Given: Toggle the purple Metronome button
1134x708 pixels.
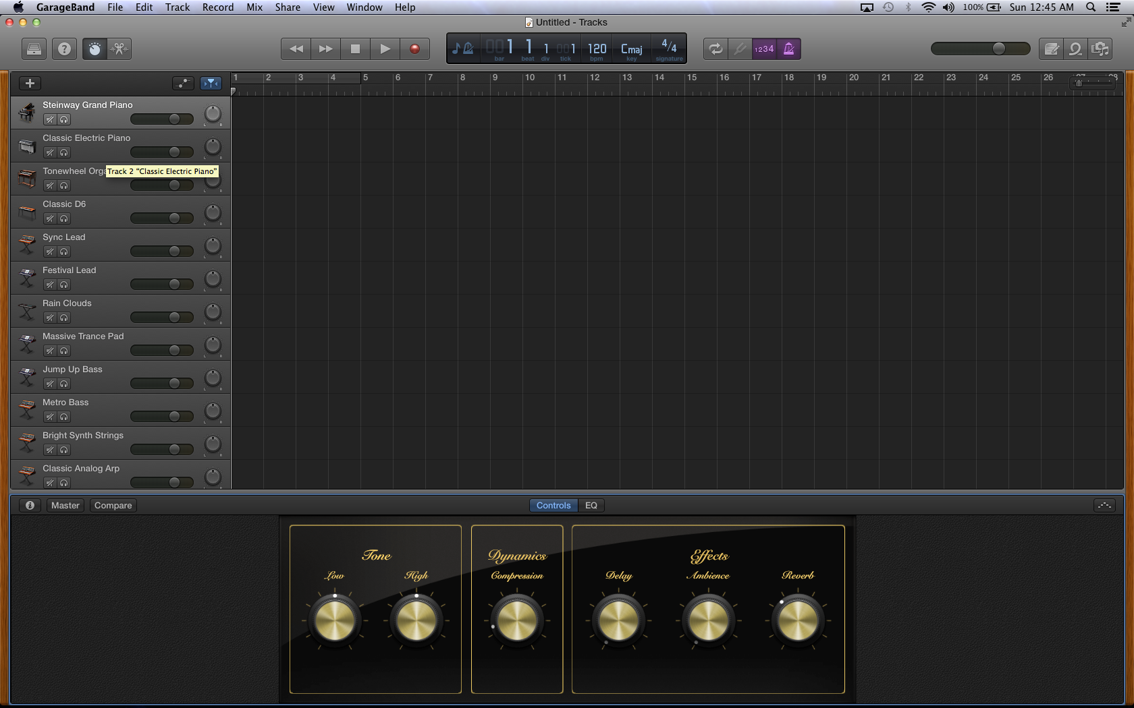Looking at the screenshot, I should pos(788,49).
